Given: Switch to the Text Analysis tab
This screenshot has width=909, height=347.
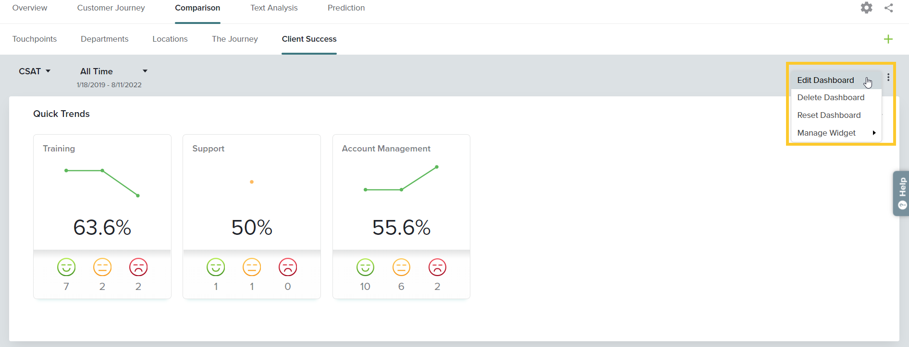Looking at the screenshot, I should (x=274, y=8).
